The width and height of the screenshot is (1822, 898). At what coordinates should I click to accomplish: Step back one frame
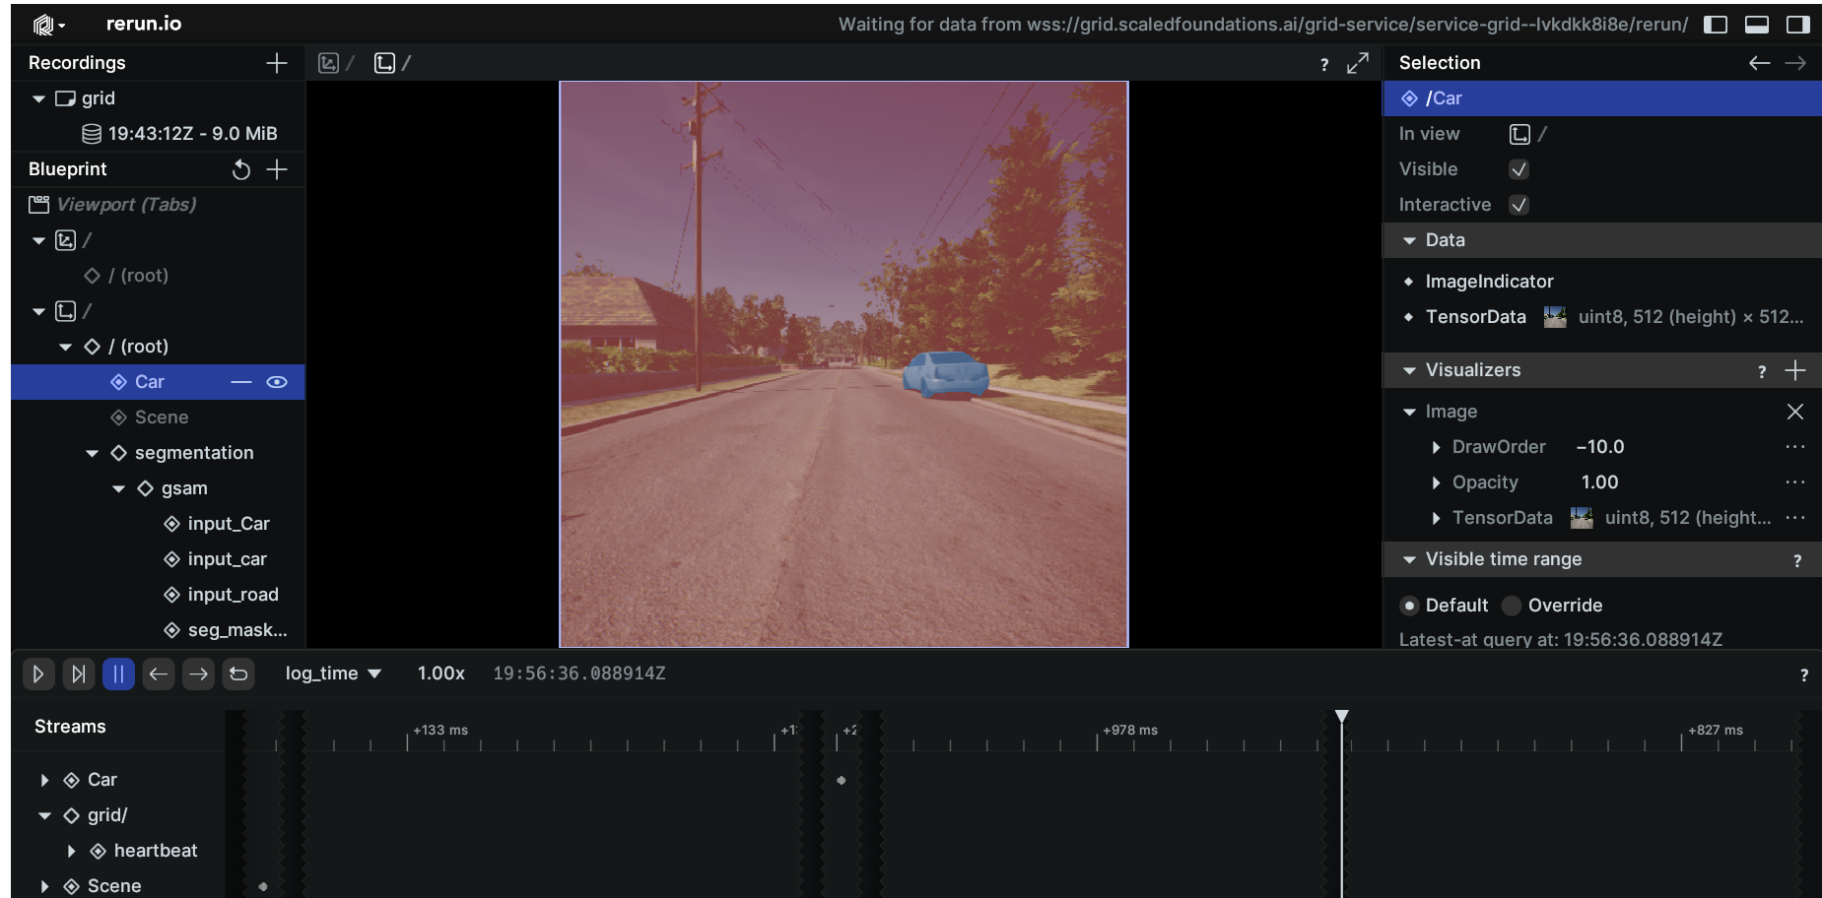158,673
